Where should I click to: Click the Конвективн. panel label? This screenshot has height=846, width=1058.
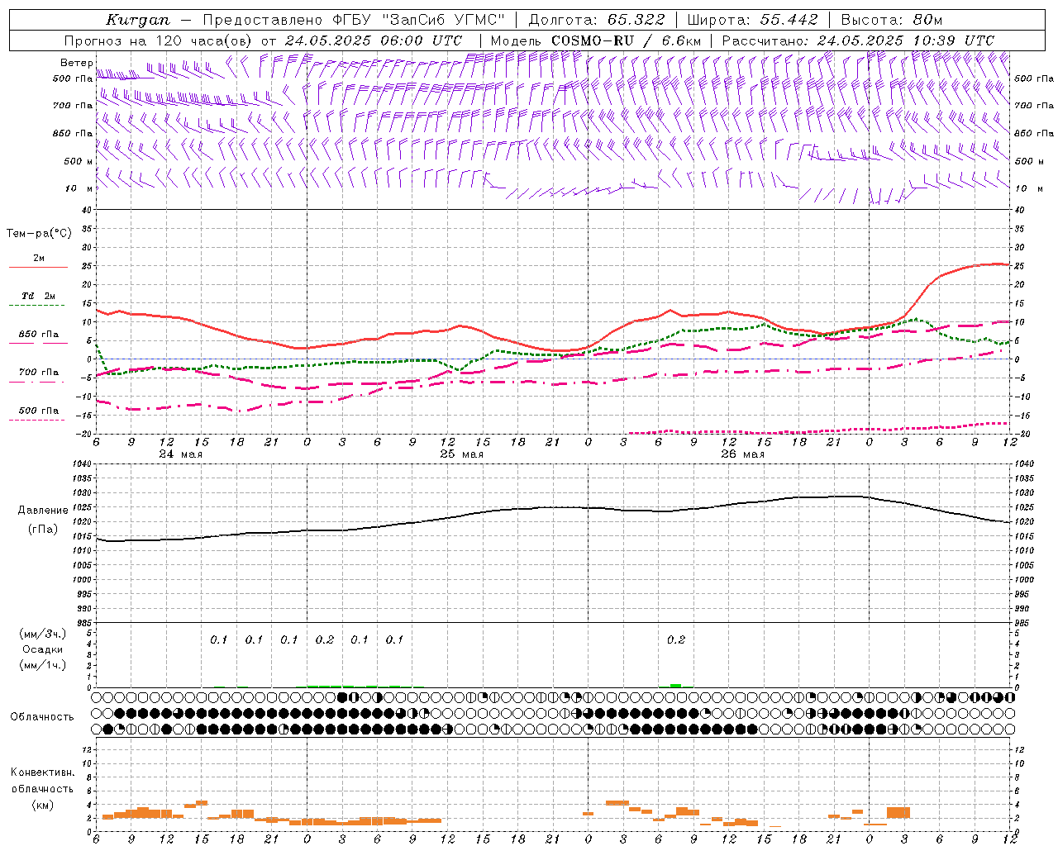coord(43,772)
